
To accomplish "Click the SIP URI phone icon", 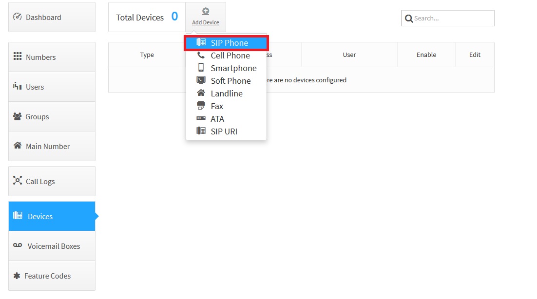I will coord(201,131).
